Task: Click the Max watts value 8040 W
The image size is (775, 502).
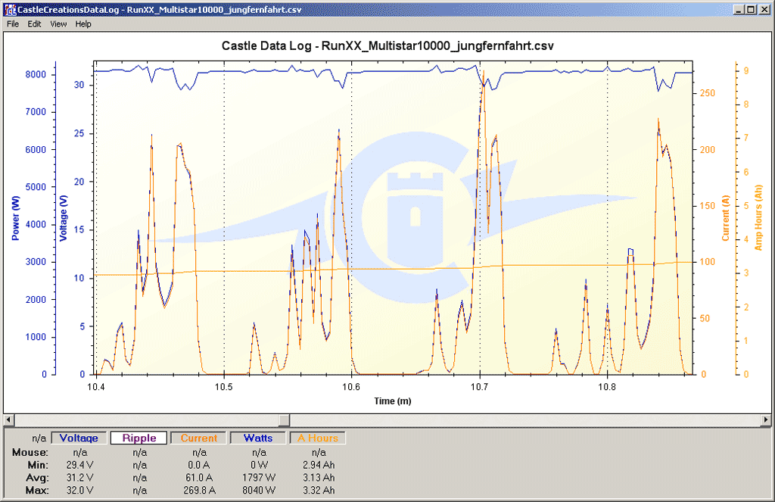Action: [x=259, y=491]
